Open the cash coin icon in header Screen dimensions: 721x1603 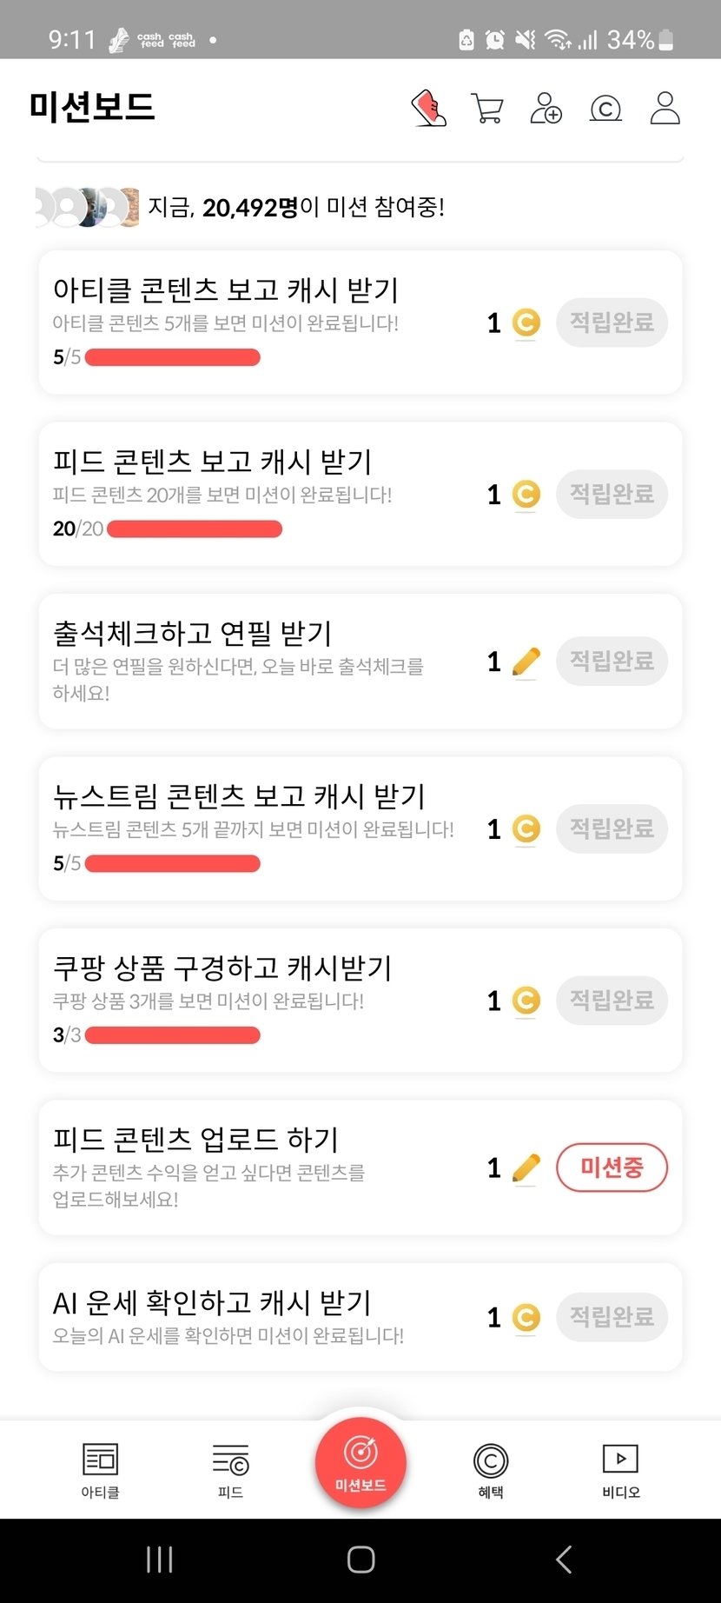(605, 109)
